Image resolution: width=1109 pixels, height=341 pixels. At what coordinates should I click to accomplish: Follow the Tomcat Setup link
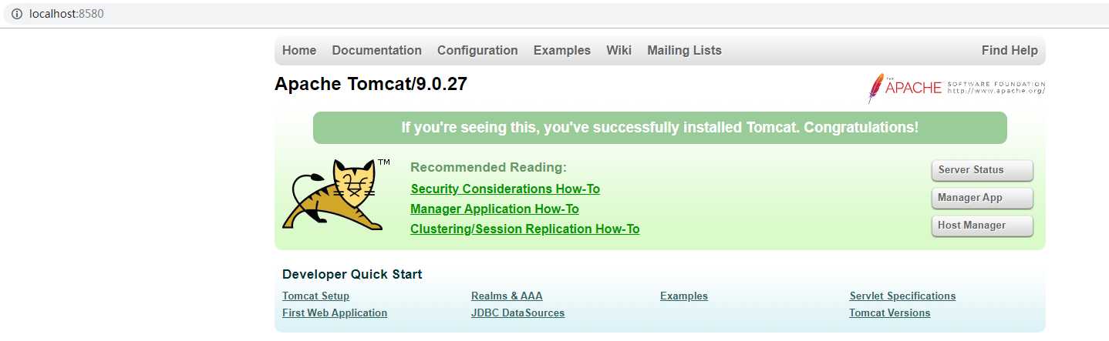coord(315,296)
